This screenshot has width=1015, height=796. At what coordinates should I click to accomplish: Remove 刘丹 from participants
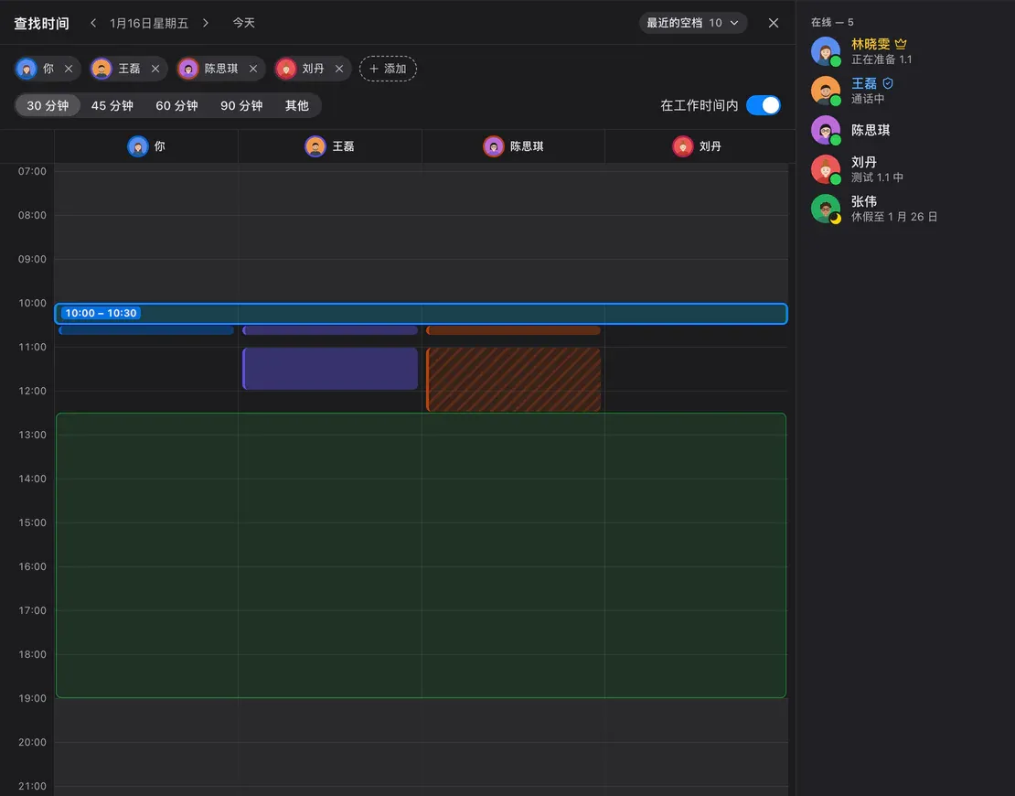339,69
